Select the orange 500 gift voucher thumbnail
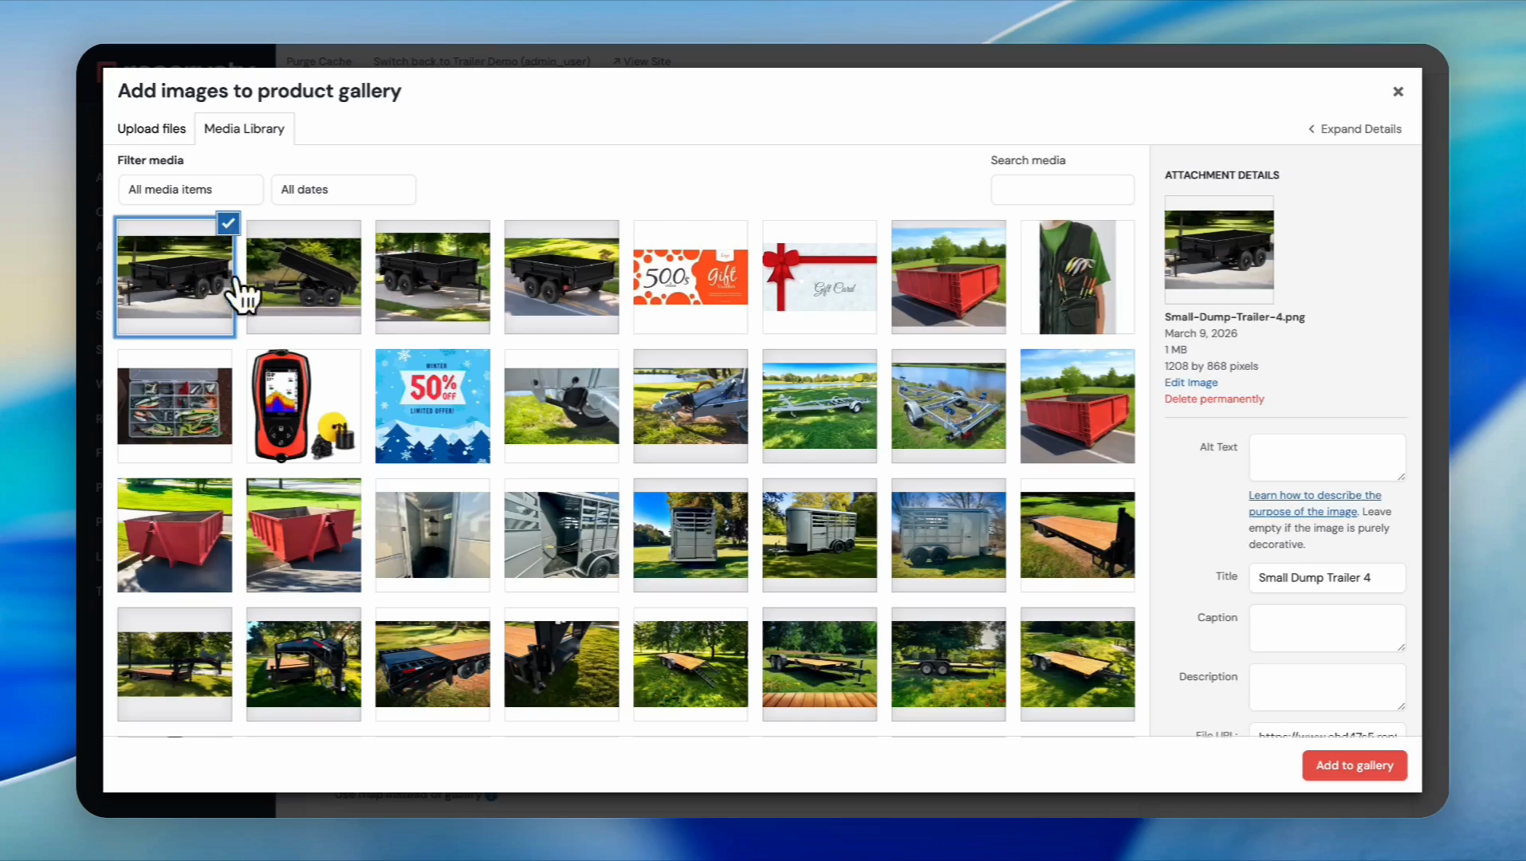 click(690, 277)
